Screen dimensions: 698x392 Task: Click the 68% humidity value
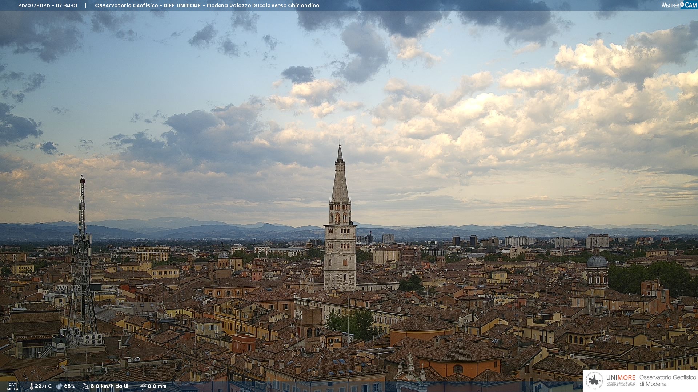(69, 386)
